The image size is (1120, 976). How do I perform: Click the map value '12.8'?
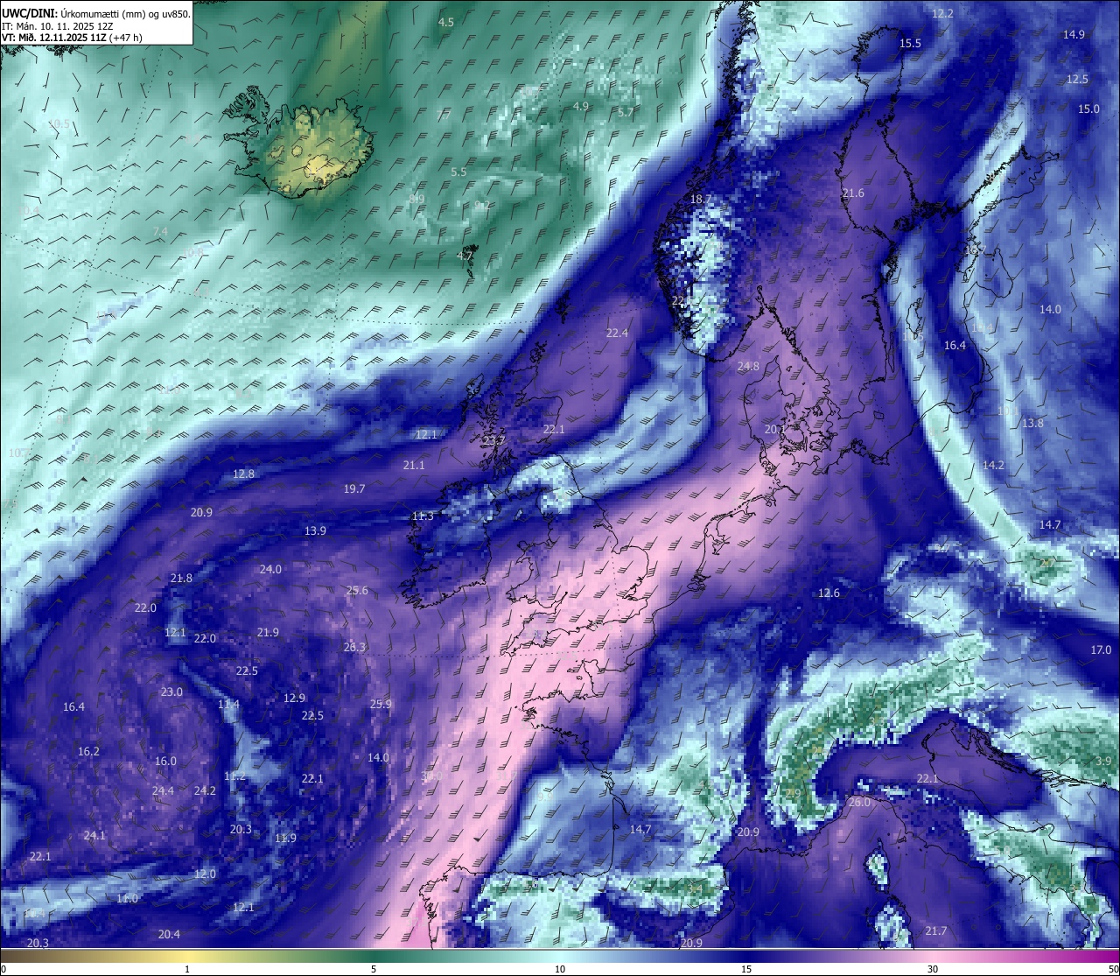(x=243, y=474)
